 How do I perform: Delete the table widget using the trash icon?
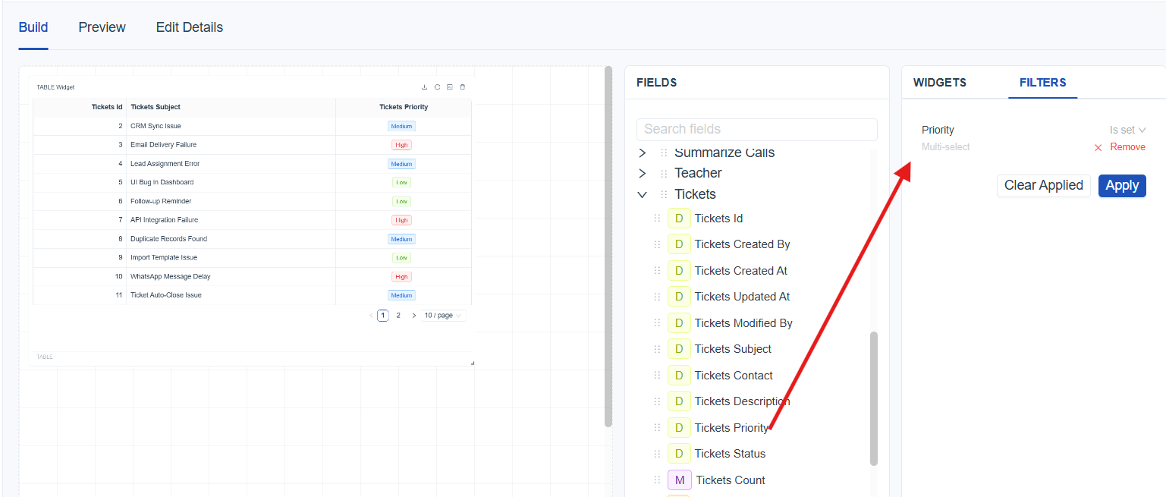(x=463, y=87)
